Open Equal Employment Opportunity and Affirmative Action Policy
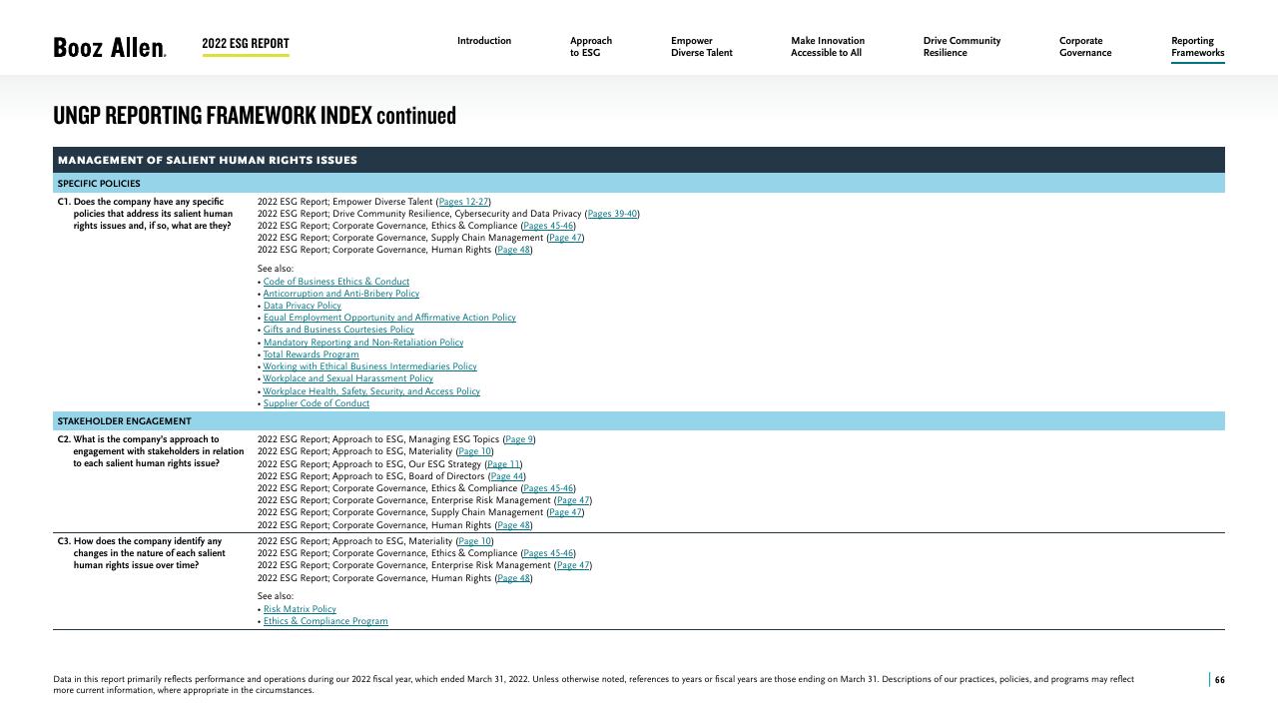This screenshot has width=1278, height=719. (x=389, y=318)
